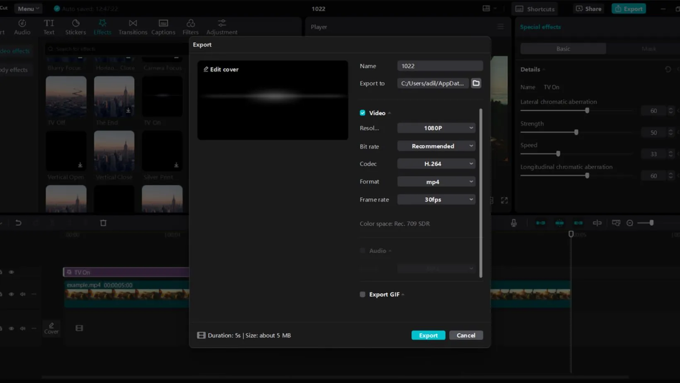
Task: Click the browse folder icon for Export to
Action: 476,83
